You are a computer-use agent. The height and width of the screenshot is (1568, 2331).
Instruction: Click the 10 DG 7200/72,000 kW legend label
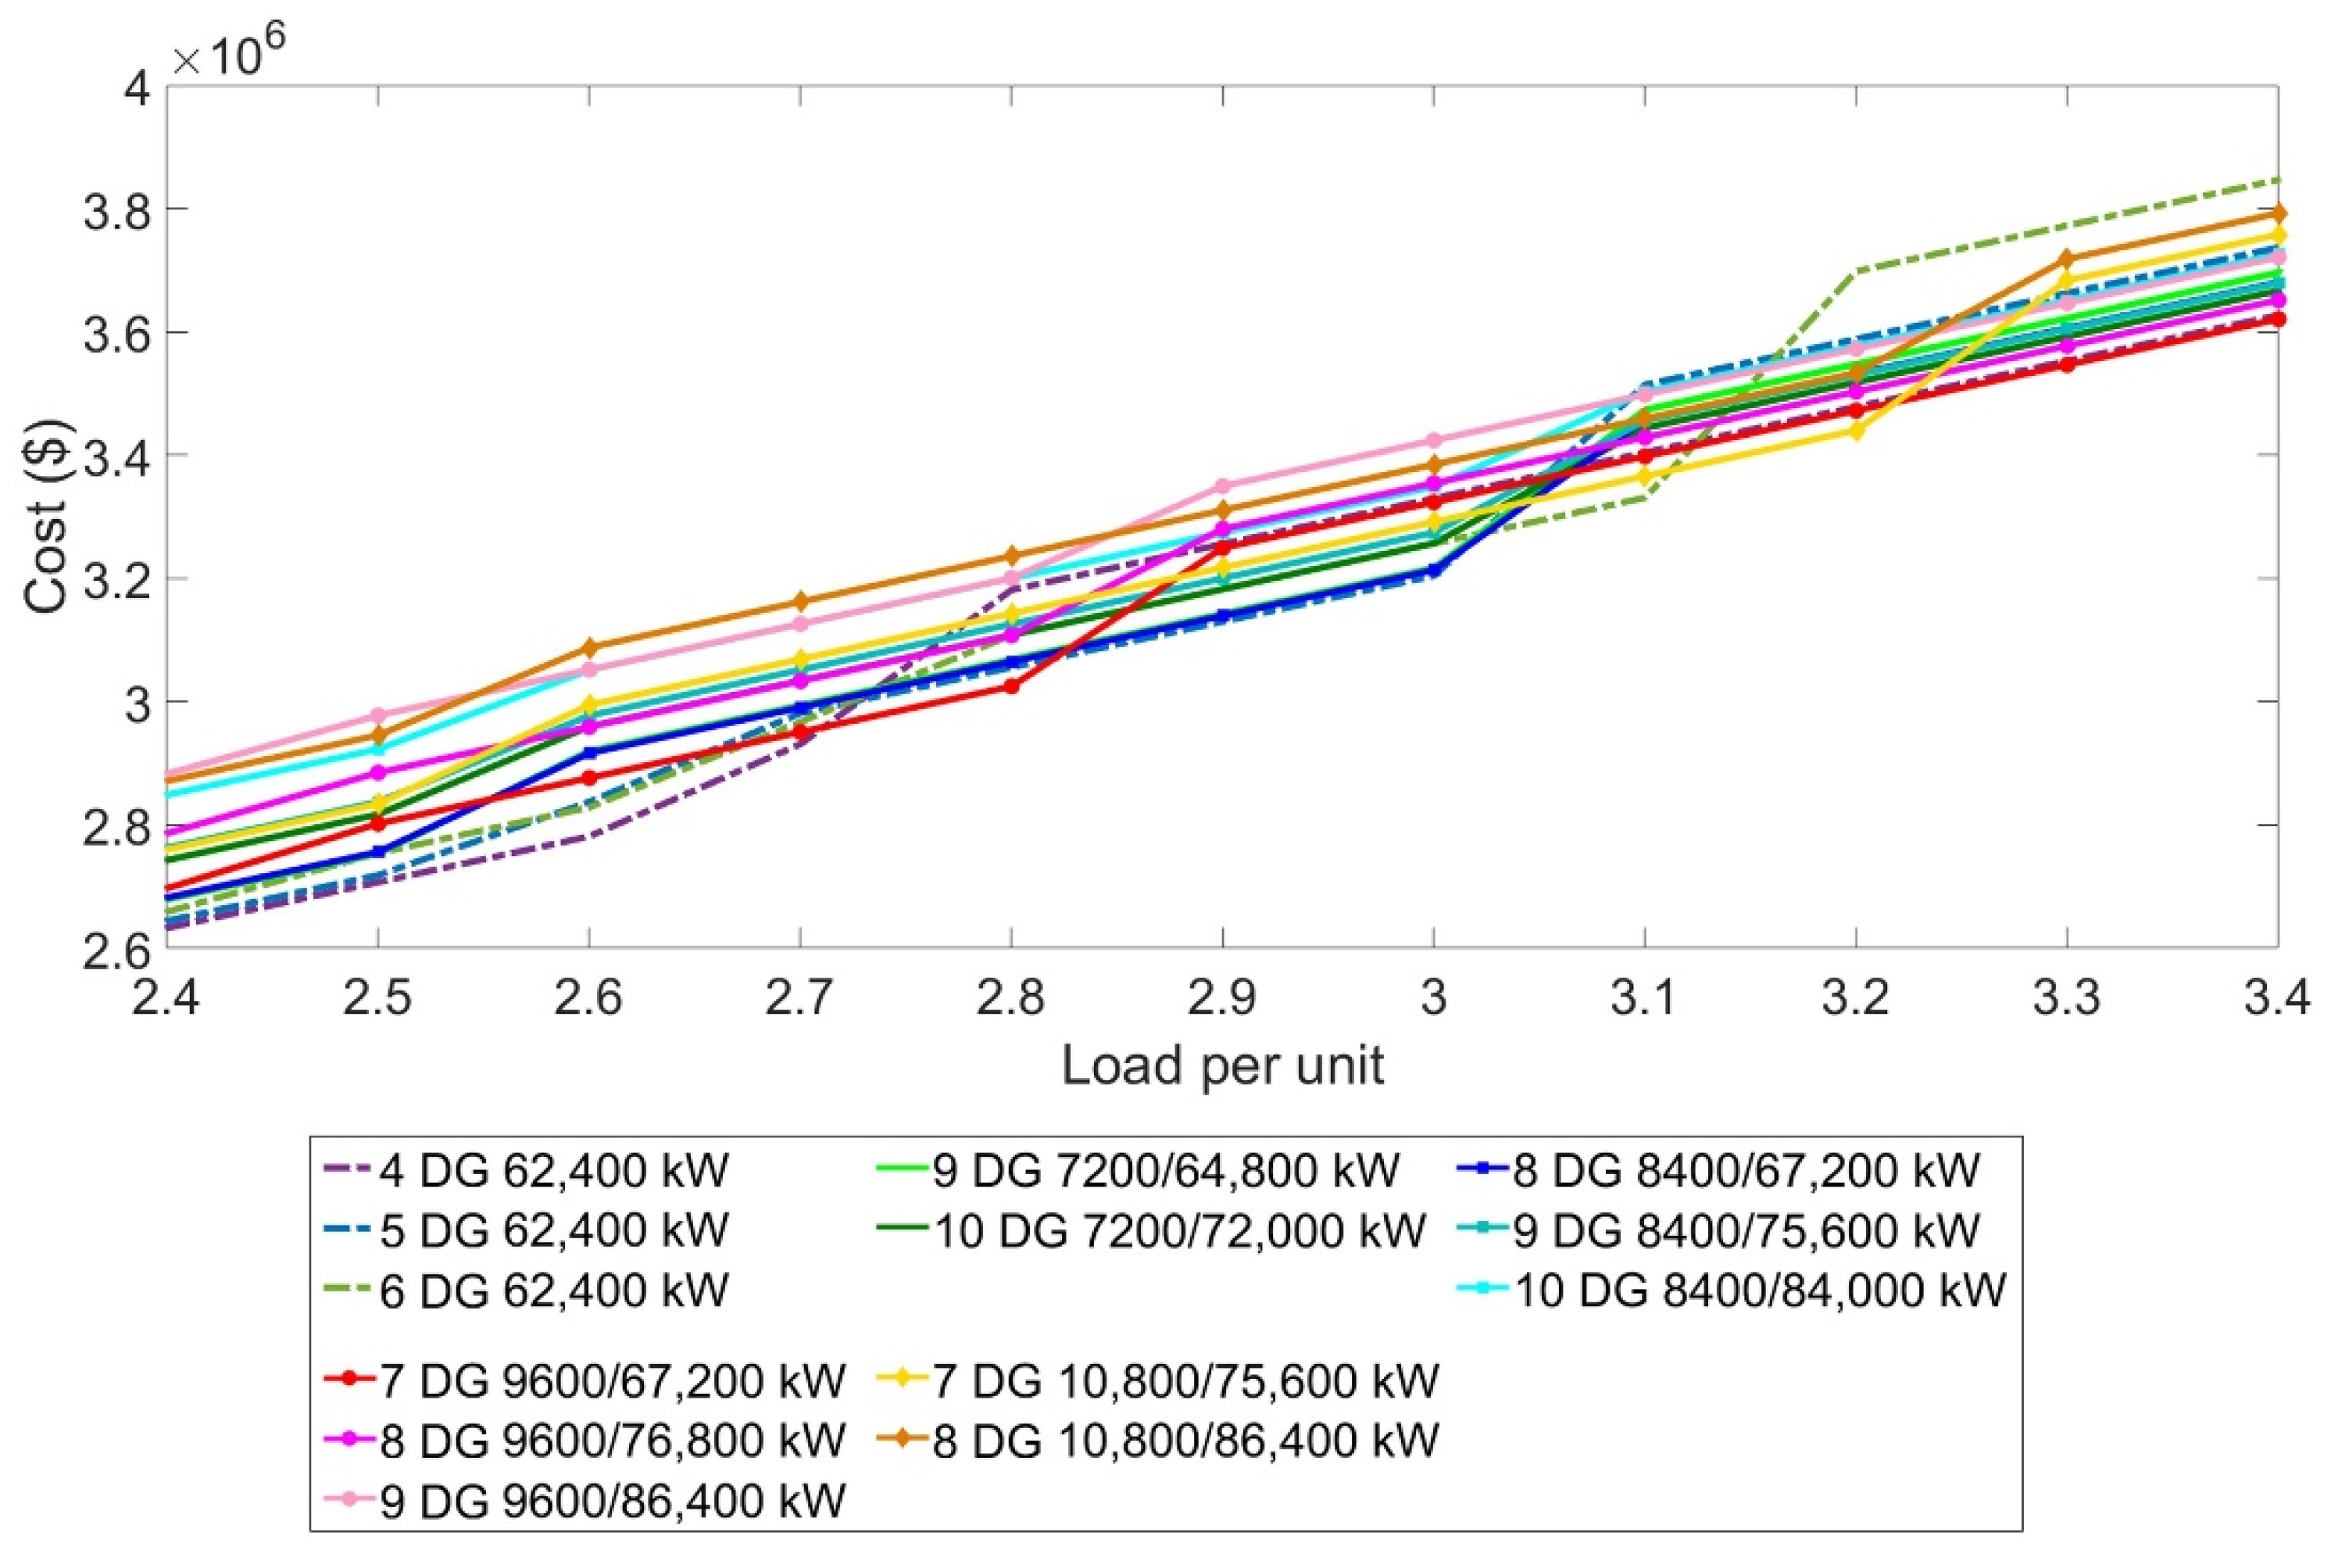tap(1178, 1230)
